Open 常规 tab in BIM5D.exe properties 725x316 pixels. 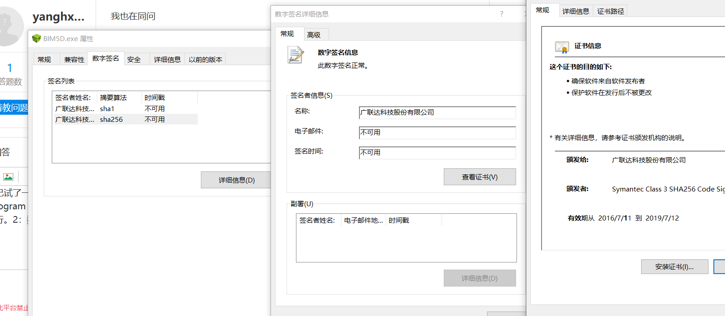coord(44,59)
